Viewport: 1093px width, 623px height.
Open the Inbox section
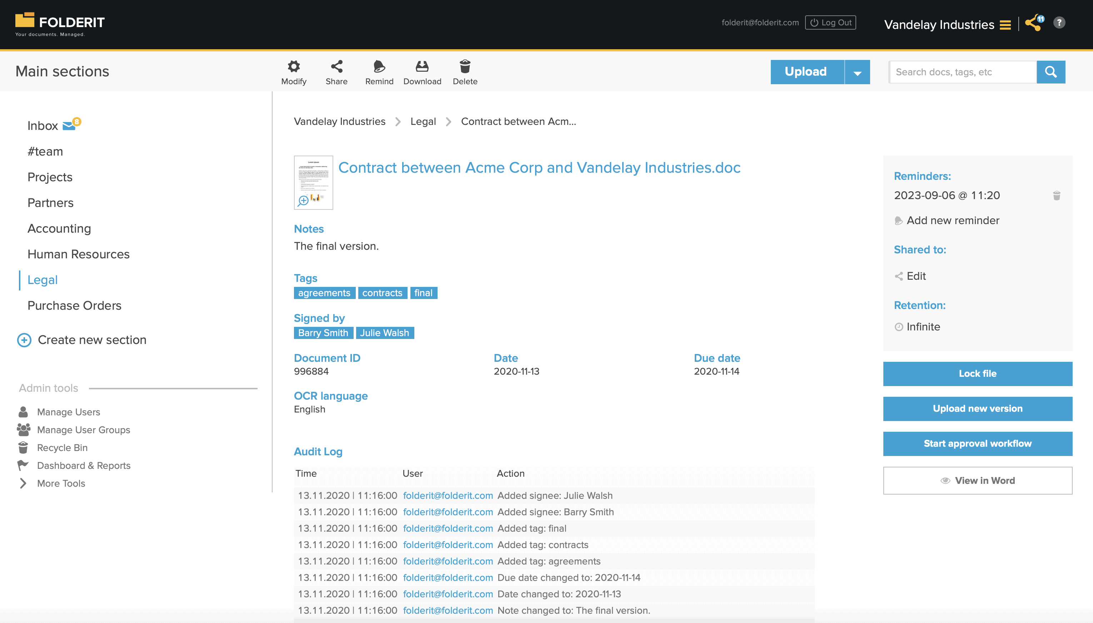point(43,125)
